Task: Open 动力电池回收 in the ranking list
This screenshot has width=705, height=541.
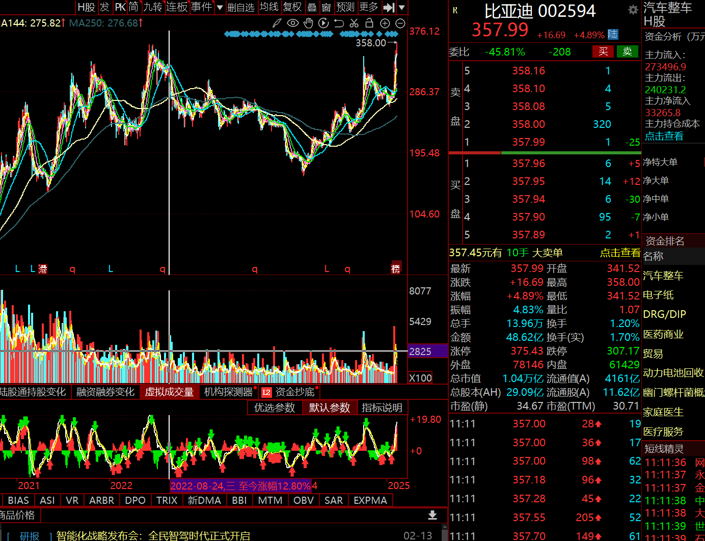Action: pos(673,373)
